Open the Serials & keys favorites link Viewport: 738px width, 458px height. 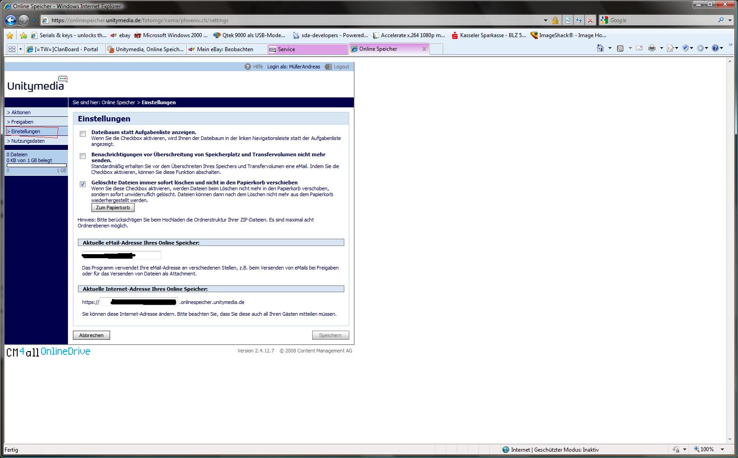[69, 35]
